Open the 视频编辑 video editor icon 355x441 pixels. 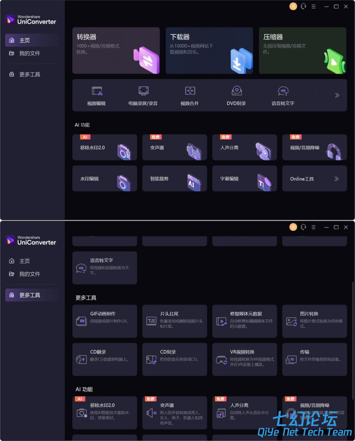pyautogui.click(x=97, y=91)
